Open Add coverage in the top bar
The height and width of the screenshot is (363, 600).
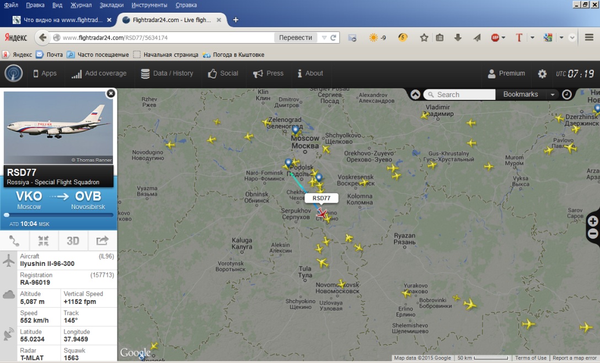point(99,73)
